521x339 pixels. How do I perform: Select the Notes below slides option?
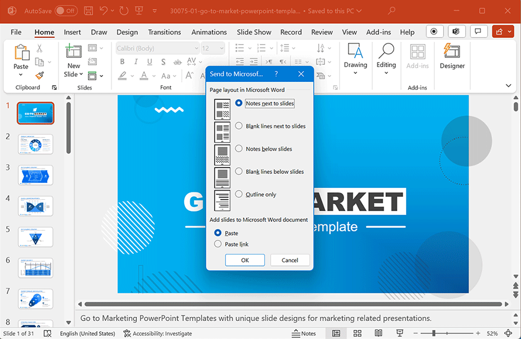[239, 149]
